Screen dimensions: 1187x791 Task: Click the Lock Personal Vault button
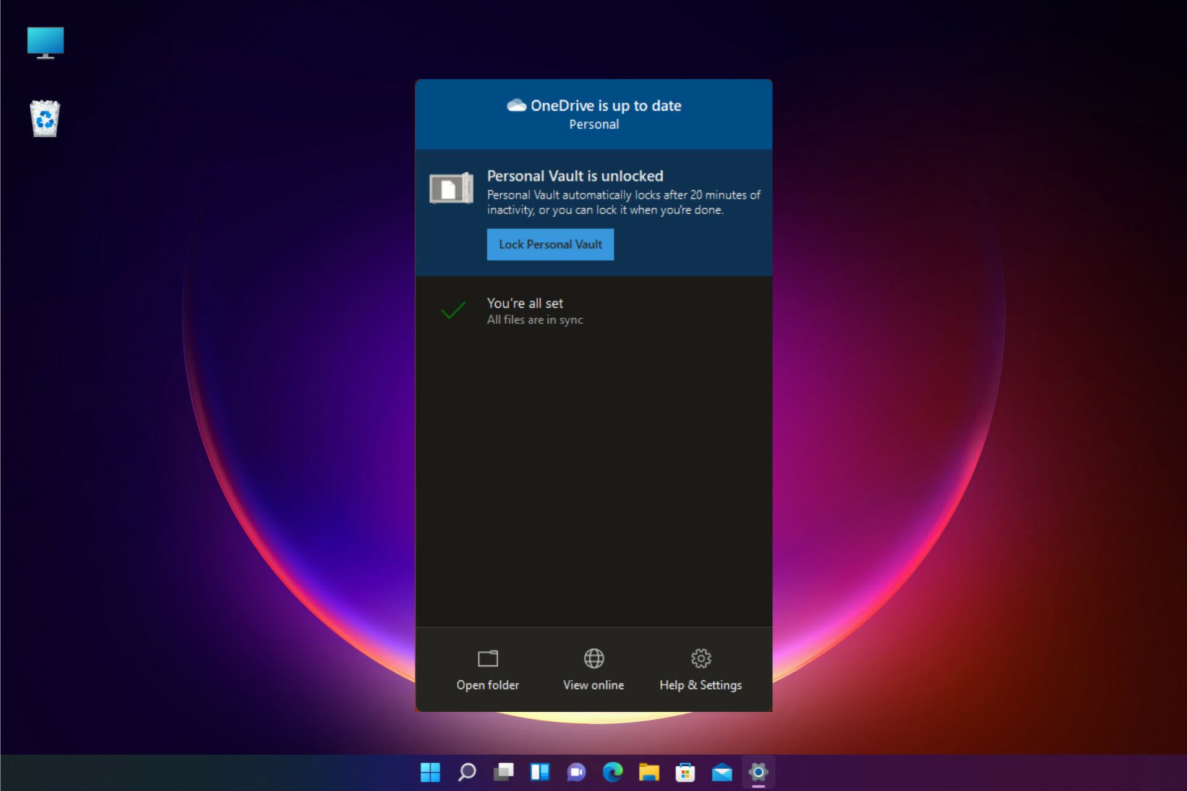click(x=550, y=244)
